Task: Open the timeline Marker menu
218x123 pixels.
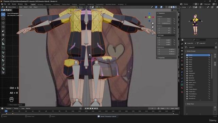Action: (x=28, y=108)
